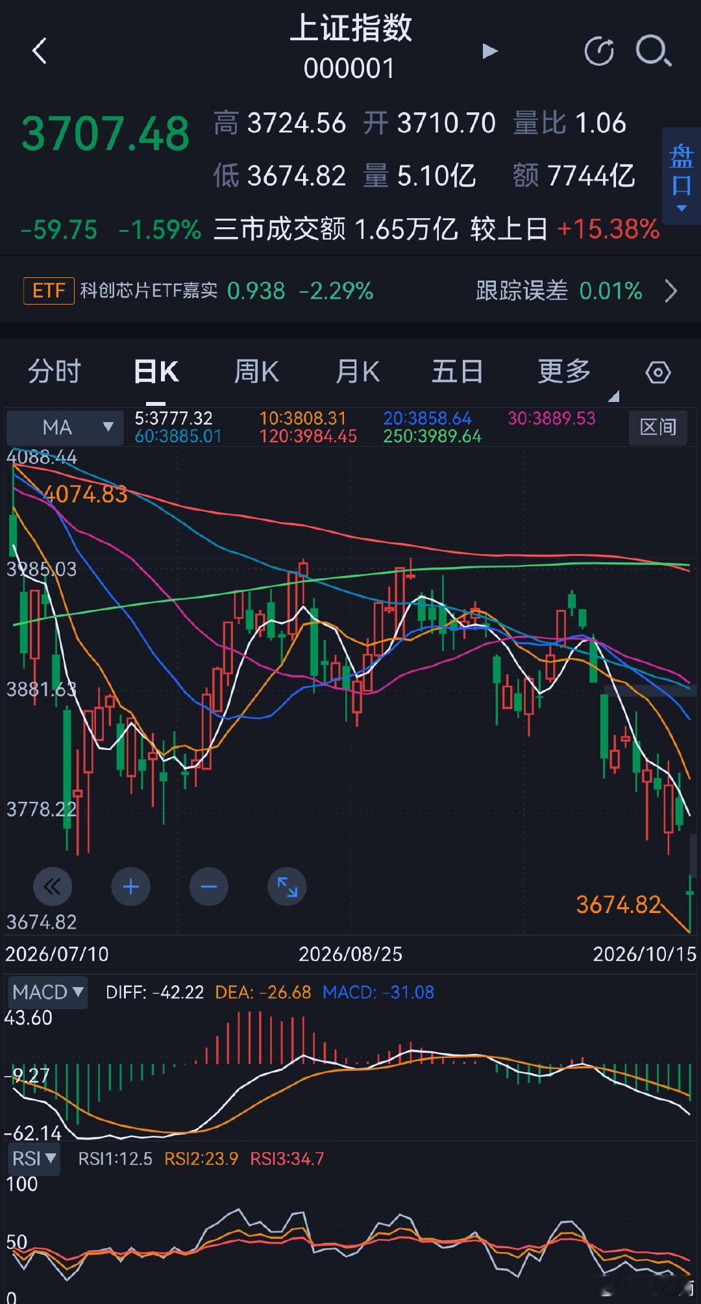Open the RSI indicator dropdown
The image size is (701, 1304).
point(34,1159)
